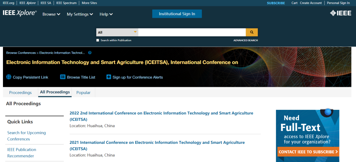The image size is (356, 162).
Task: Open the Popular tab
Action: tap(83, 92)
